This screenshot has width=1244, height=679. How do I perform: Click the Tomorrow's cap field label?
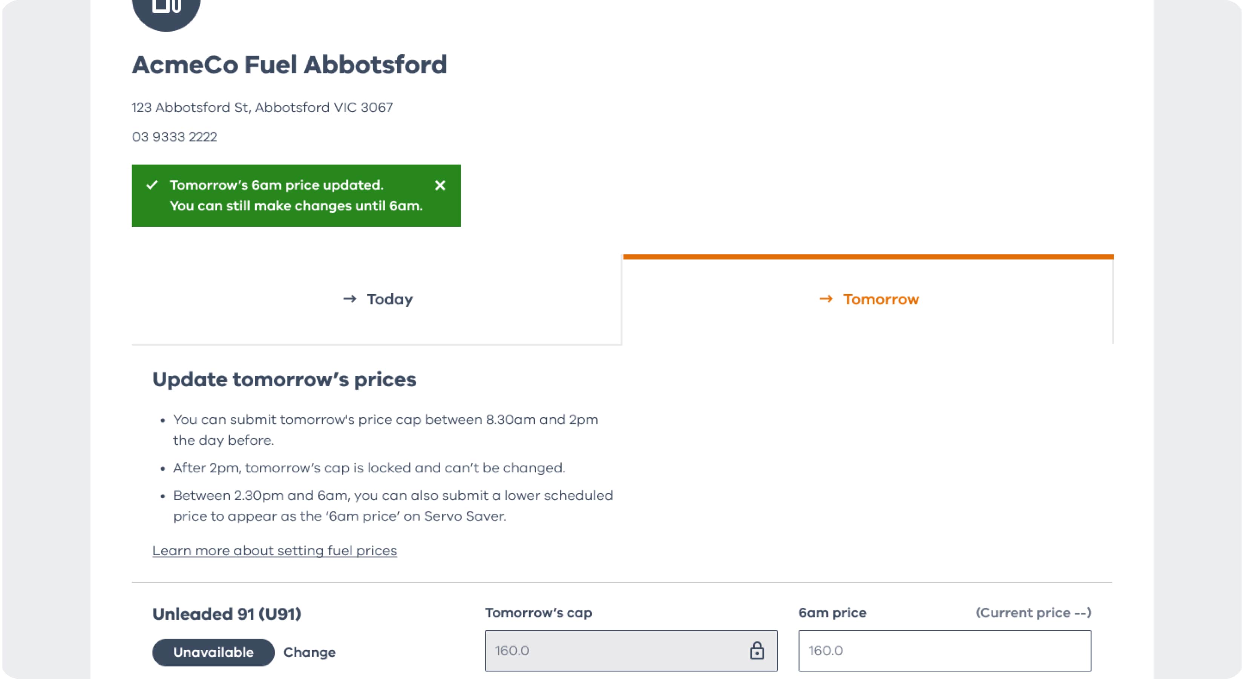pos(538,613)
